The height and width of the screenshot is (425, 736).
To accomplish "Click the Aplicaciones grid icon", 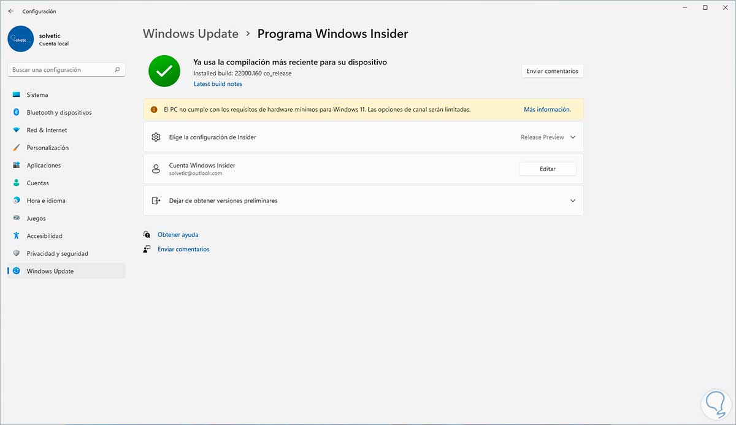I will tap(16, 166).
